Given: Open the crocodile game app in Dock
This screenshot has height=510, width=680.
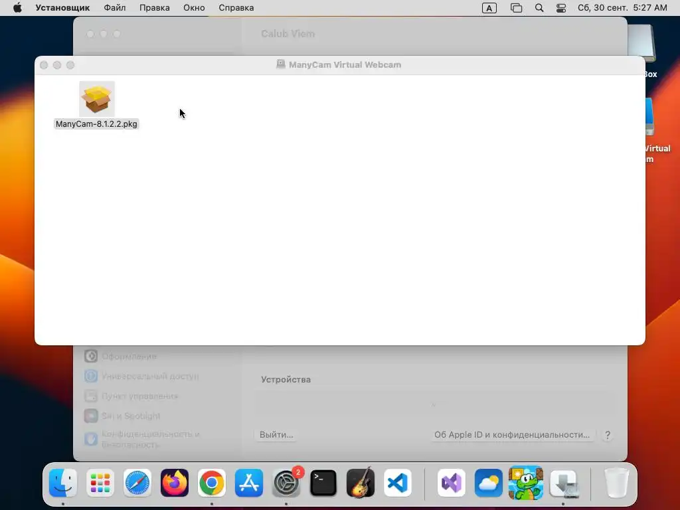Looking at the screenshot, I should click(x=526, y=483).
